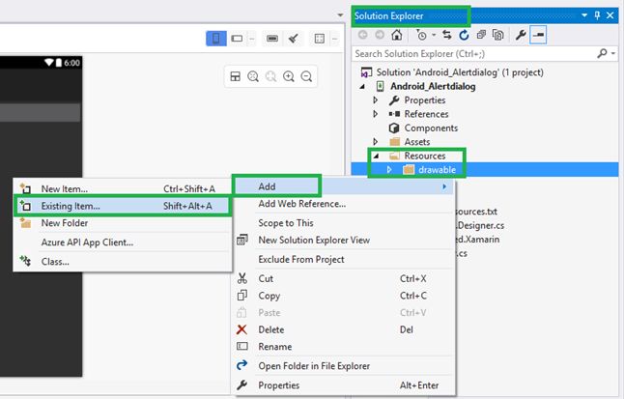
Task: Click the Search Solution Explorer field
Action: point(473,54)
